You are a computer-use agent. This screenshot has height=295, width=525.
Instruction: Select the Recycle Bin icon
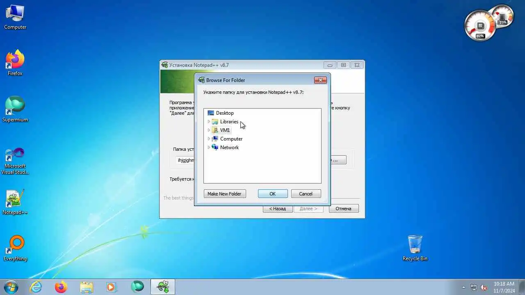coord(415,248)
